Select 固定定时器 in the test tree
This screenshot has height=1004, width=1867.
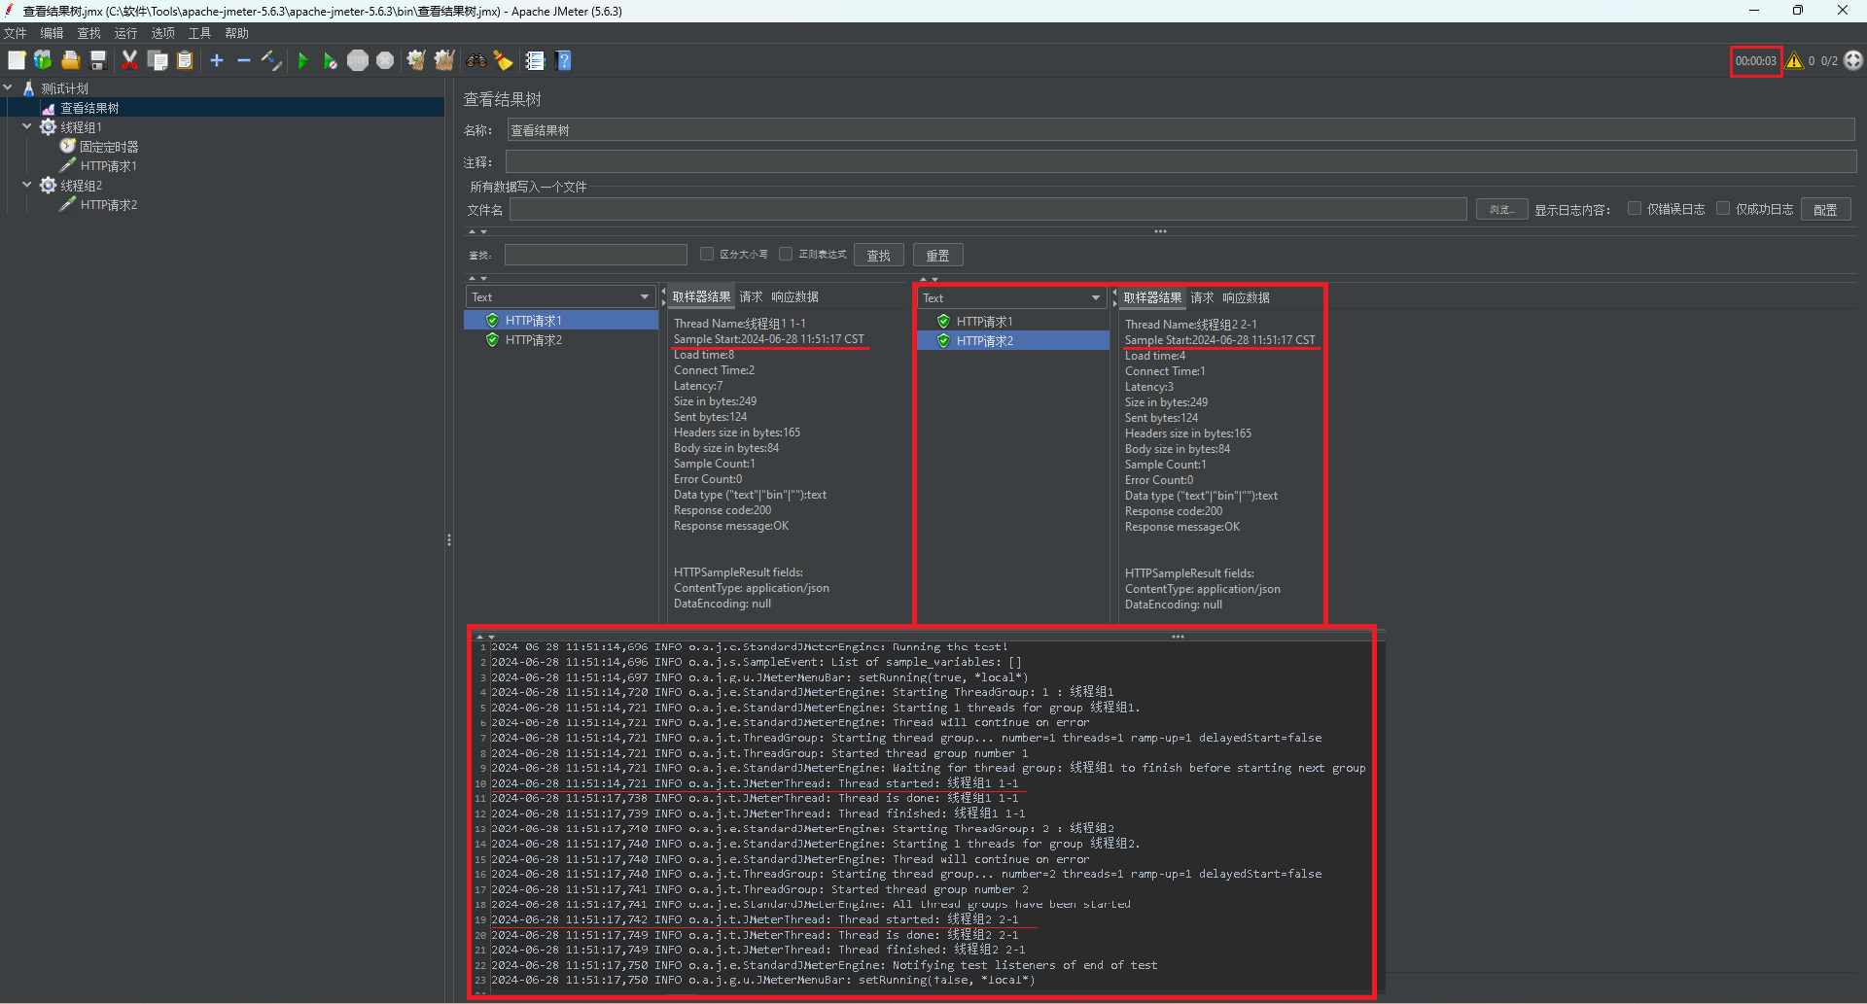coord(109,147)
